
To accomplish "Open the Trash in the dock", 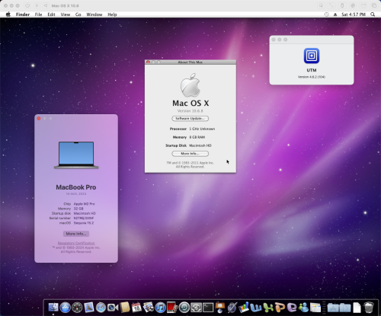I will [x=369, y=308].
